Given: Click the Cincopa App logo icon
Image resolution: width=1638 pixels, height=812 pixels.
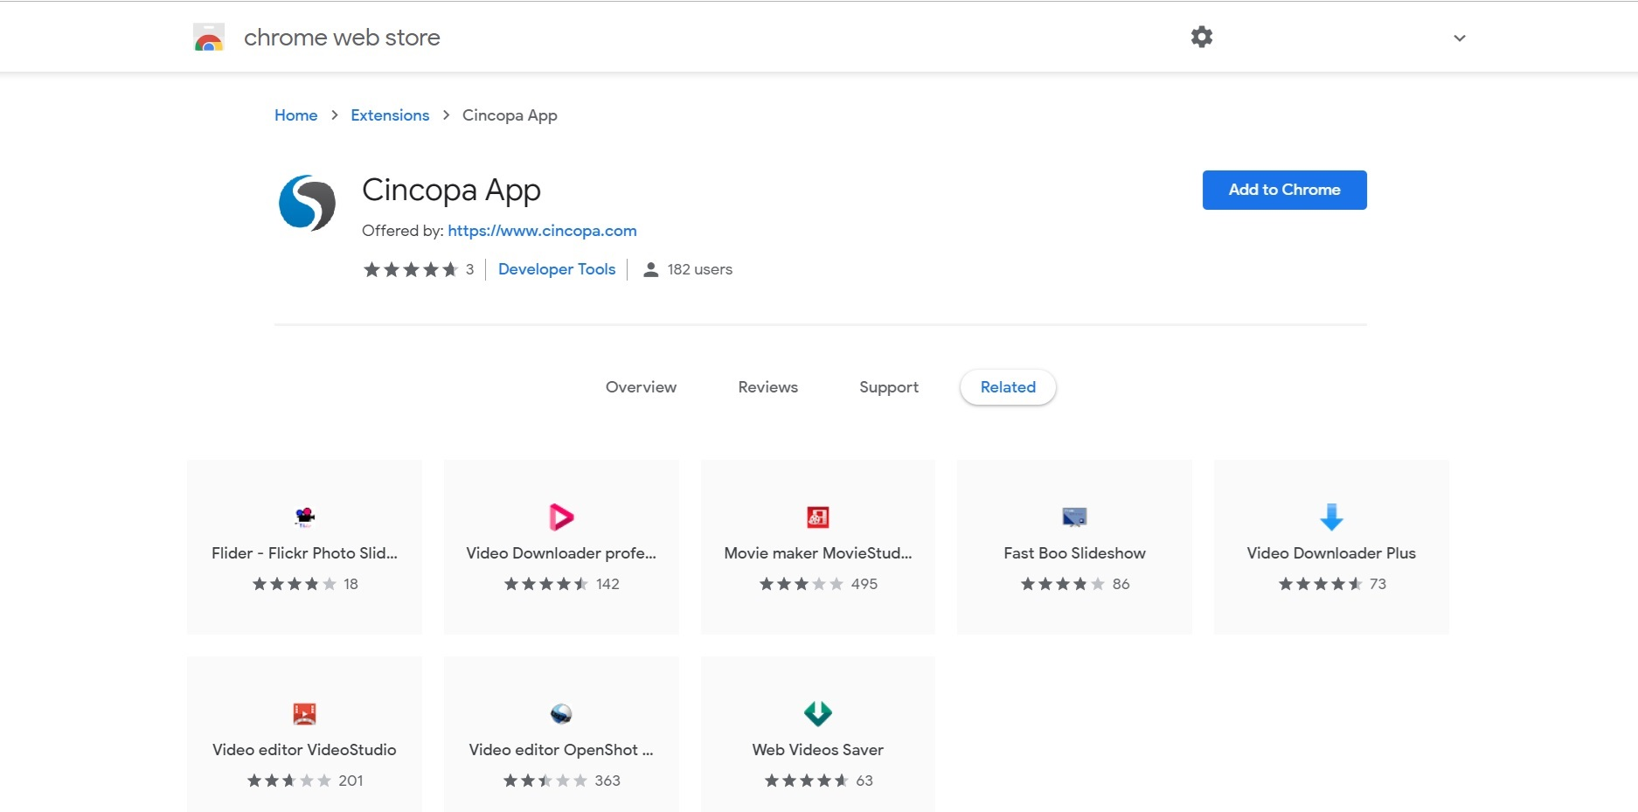Looking at the screenshot, I should click(x=307, y=203).
